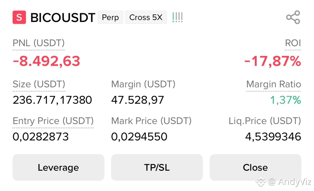Select the -8.492,63 PNL value

coord(47,61)
